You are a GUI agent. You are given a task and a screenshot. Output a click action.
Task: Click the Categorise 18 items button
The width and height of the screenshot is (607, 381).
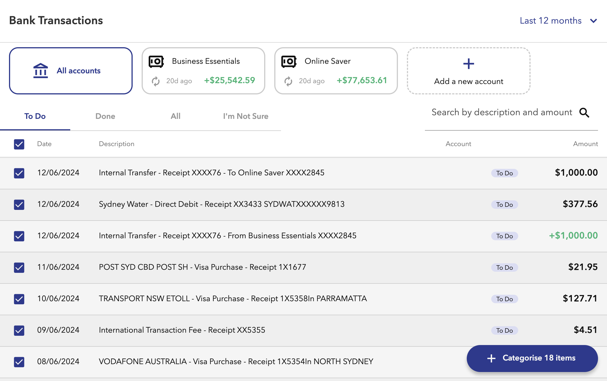(x=532, y=358)
